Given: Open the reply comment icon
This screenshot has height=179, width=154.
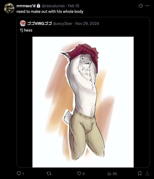Looking at the screenshot, I should click(x=19, y=173).
